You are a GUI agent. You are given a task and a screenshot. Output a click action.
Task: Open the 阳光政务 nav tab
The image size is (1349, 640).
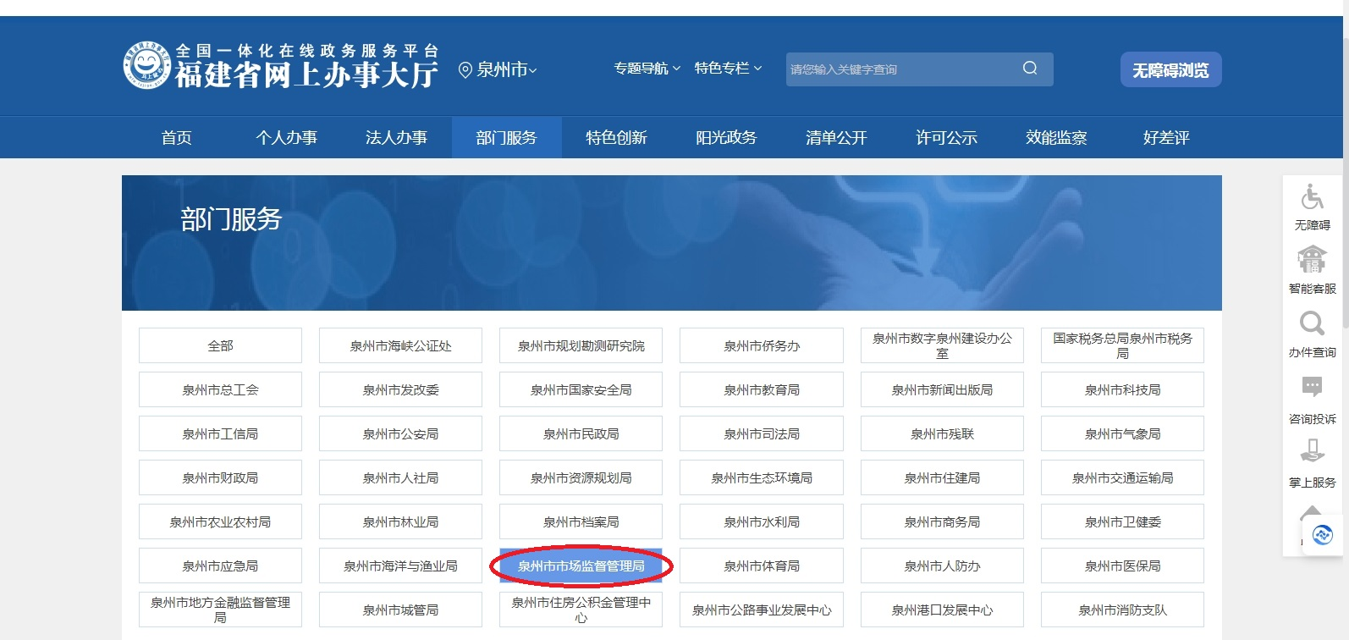727,137
